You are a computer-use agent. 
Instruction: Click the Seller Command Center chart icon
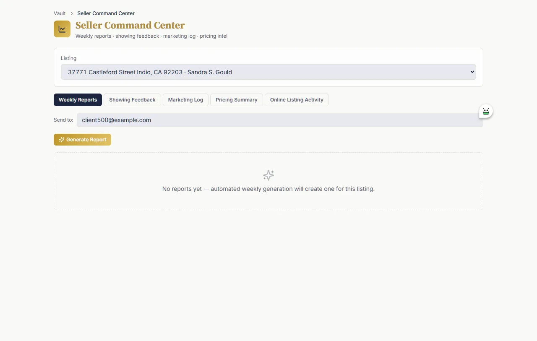coord(62,29)
